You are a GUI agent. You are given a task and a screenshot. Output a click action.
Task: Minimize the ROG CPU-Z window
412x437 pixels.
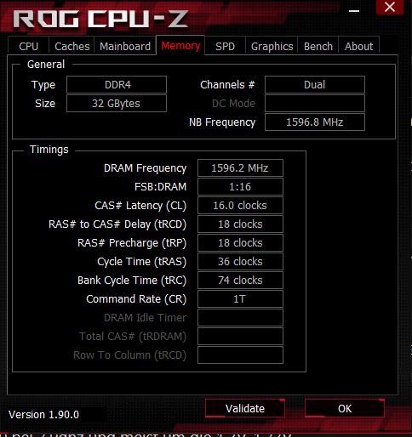pyautogui.click(x=354, y=10)
